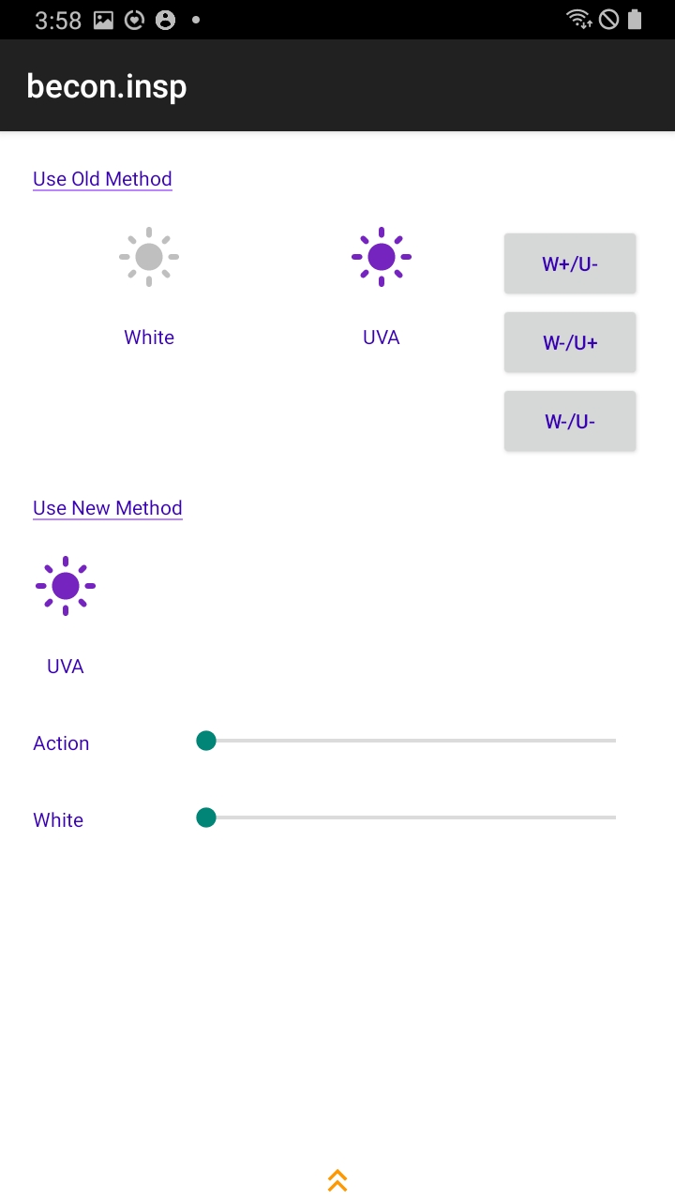Tap the UVA label in the New Method section

tap(66, 667)
